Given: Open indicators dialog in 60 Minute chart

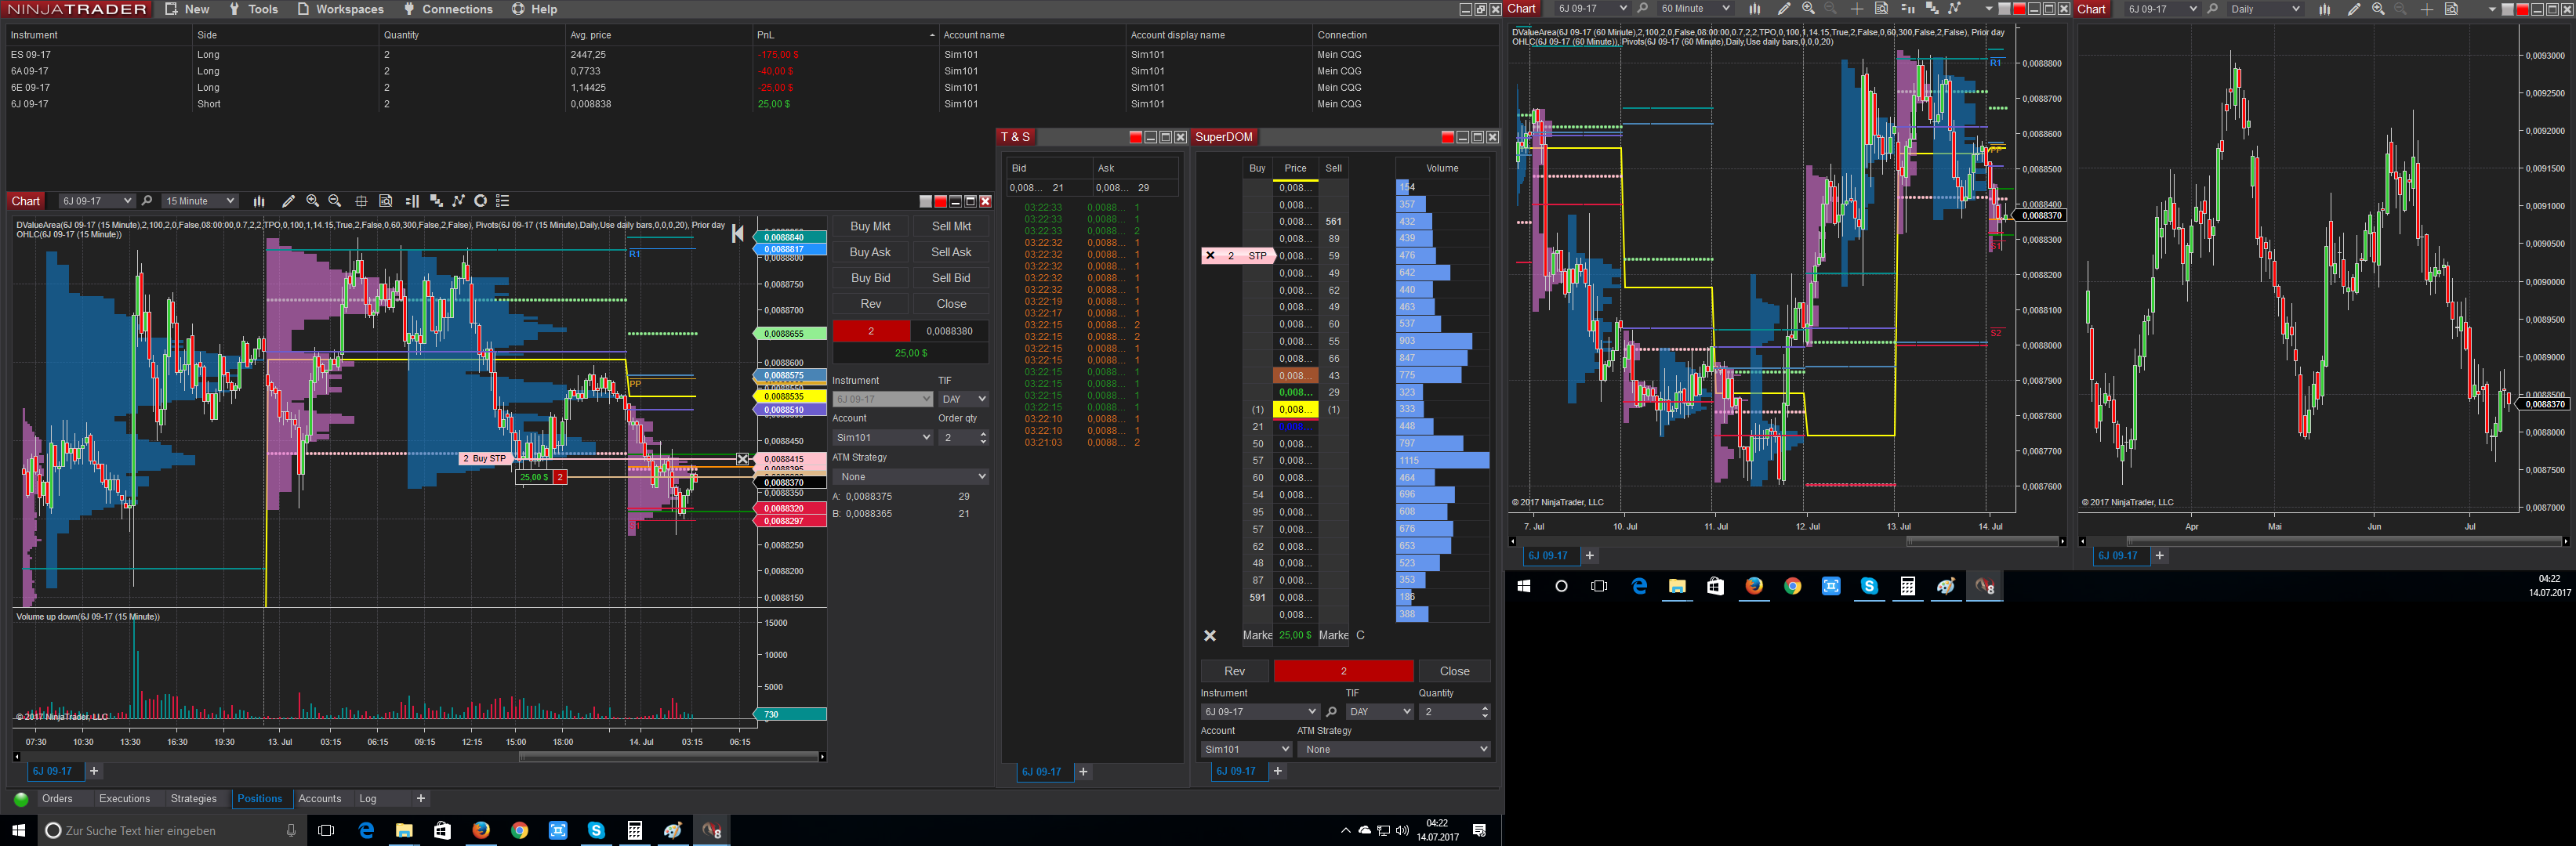Looking at the screenshot, I should tap(1954, 9).
